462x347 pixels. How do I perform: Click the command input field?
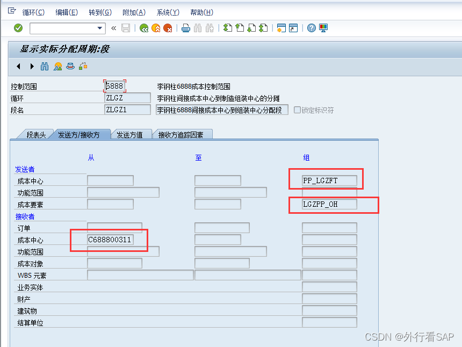(63, 28)
